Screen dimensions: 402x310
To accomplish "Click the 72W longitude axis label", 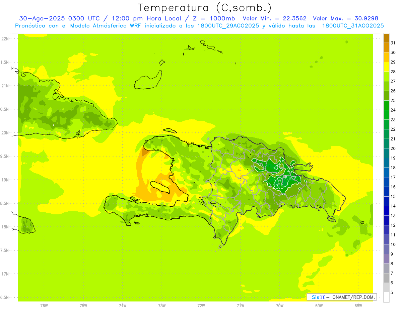I will point(201,305).
